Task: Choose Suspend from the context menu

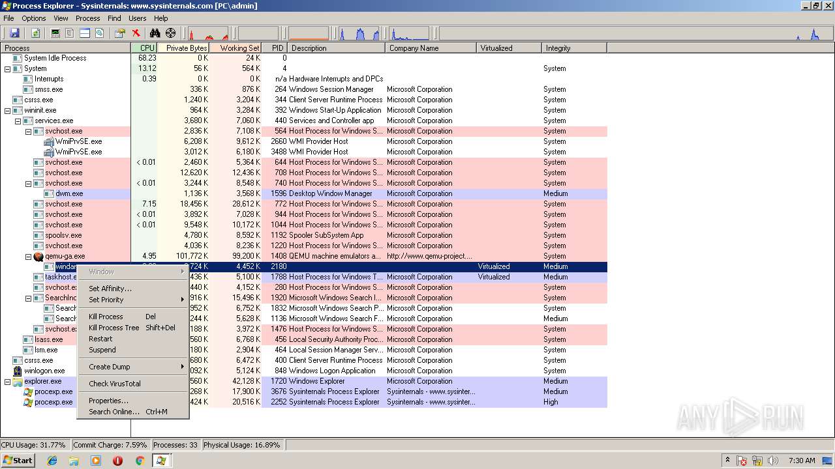Action: (133, 350)
